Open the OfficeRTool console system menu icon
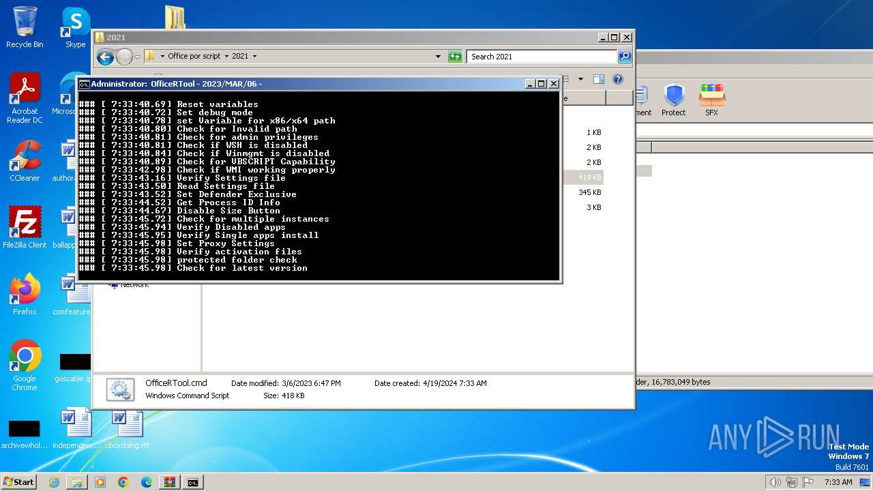This screenshot has height=491, width=873. (x=84, y=84)
